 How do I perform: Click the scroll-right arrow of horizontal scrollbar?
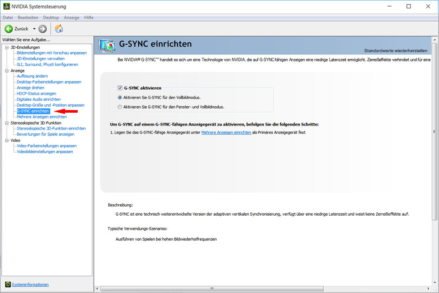tap(428, 289)
